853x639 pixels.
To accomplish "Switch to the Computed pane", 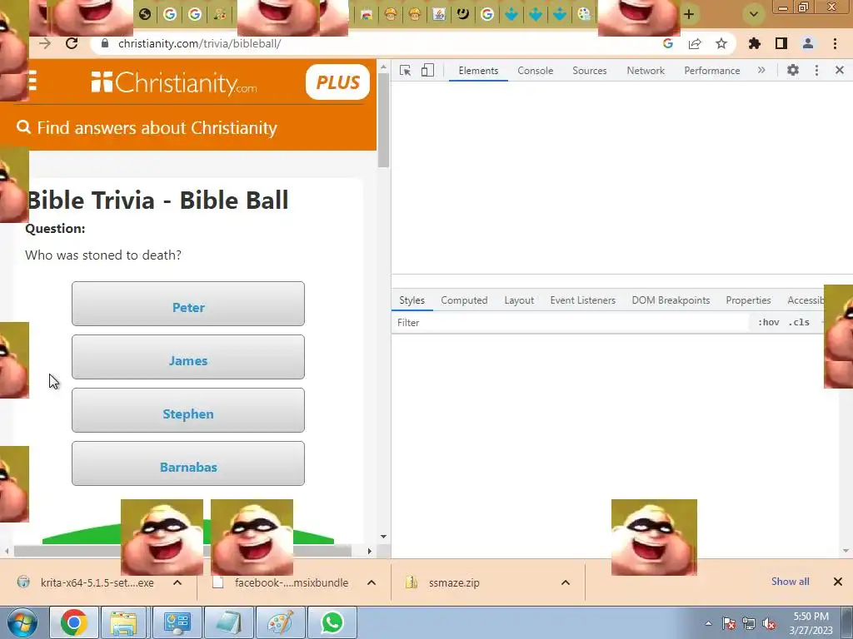I will (464, 300).
